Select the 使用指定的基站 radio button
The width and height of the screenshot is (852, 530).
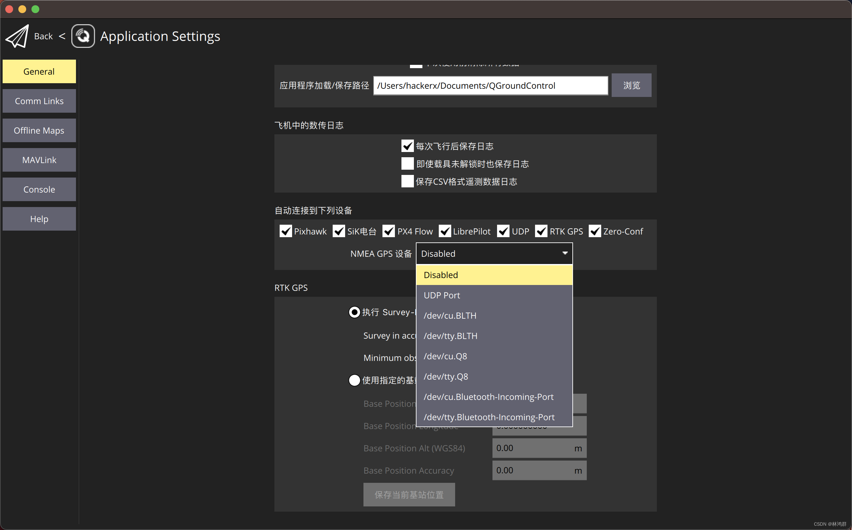(x=354, y=380)
